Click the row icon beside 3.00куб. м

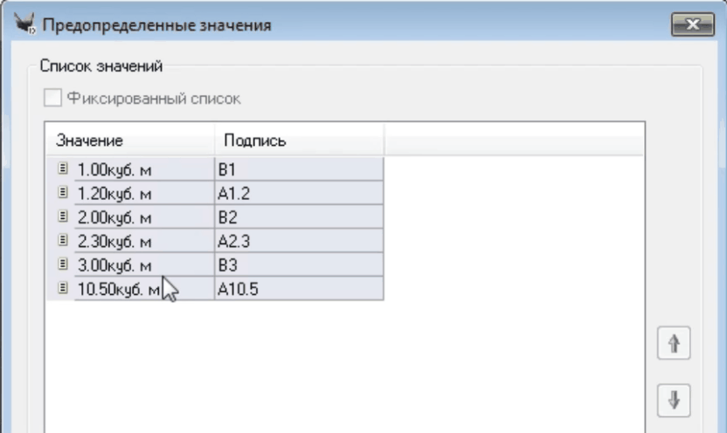(x=63, y=265)
